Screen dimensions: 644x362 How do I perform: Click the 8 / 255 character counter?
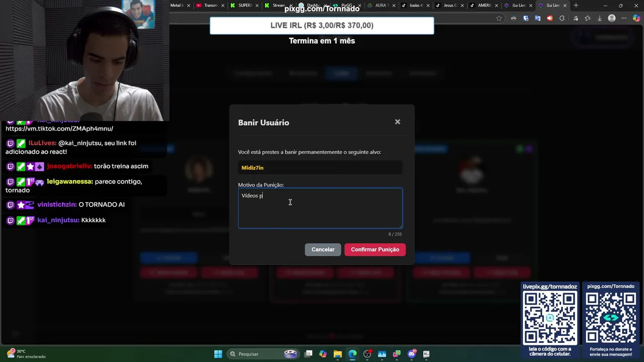tap(395, 234)
